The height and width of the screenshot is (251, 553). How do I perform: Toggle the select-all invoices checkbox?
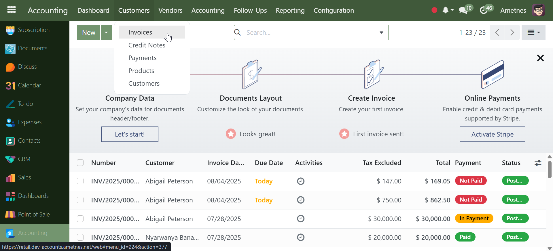click(x=80, y=163)
